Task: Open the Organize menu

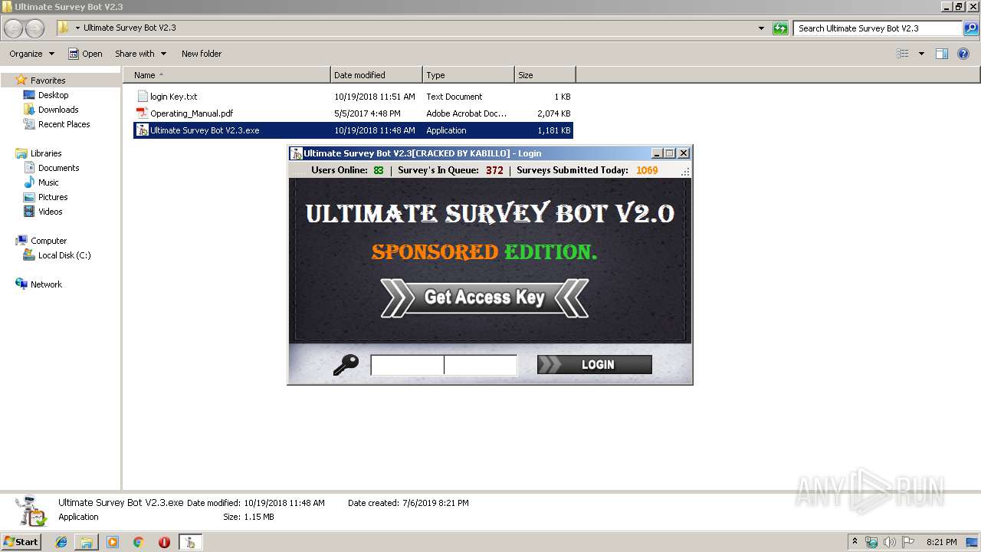Action: click(x=31, y=54)
